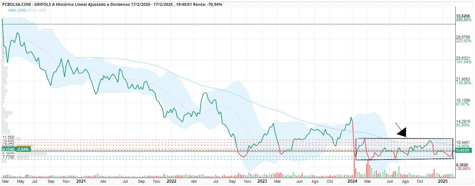Click the 7,7700 support level label
The width and height of the screenshot is (475, 186).
click(x=9, y=157)
